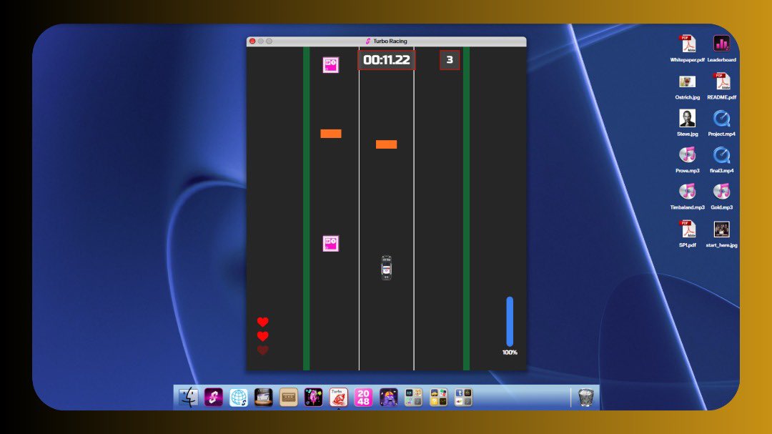772x434 pixels.
Task: Launch the pink S app in dock
Action: click(213, 397)
